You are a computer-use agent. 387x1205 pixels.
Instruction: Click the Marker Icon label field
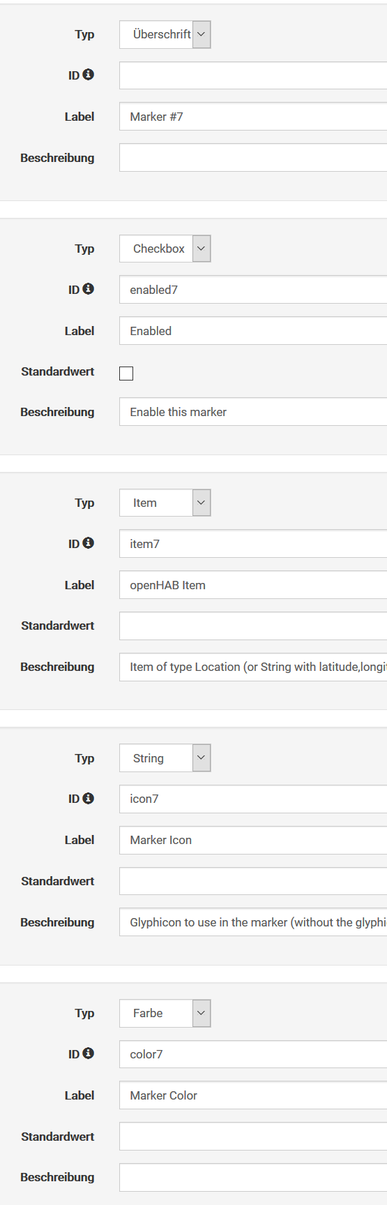point(253,840)
